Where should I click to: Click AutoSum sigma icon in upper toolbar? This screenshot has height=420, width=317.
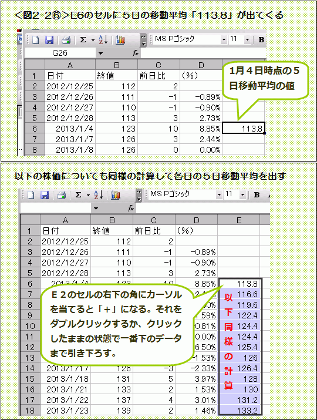tap(83, 40)
